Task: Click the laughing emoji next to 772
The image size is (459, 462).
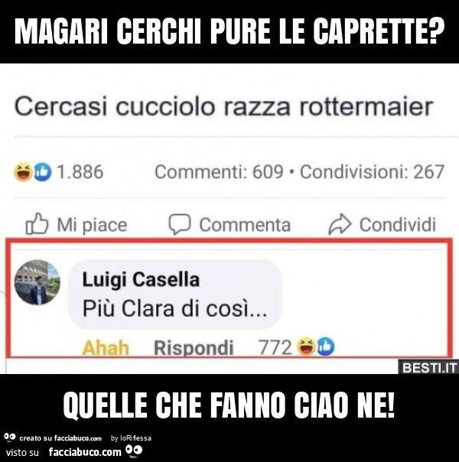Action: 306,346
